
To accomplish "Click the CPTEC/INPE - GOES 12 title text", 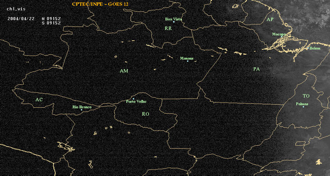I will (x=100, y=4).
